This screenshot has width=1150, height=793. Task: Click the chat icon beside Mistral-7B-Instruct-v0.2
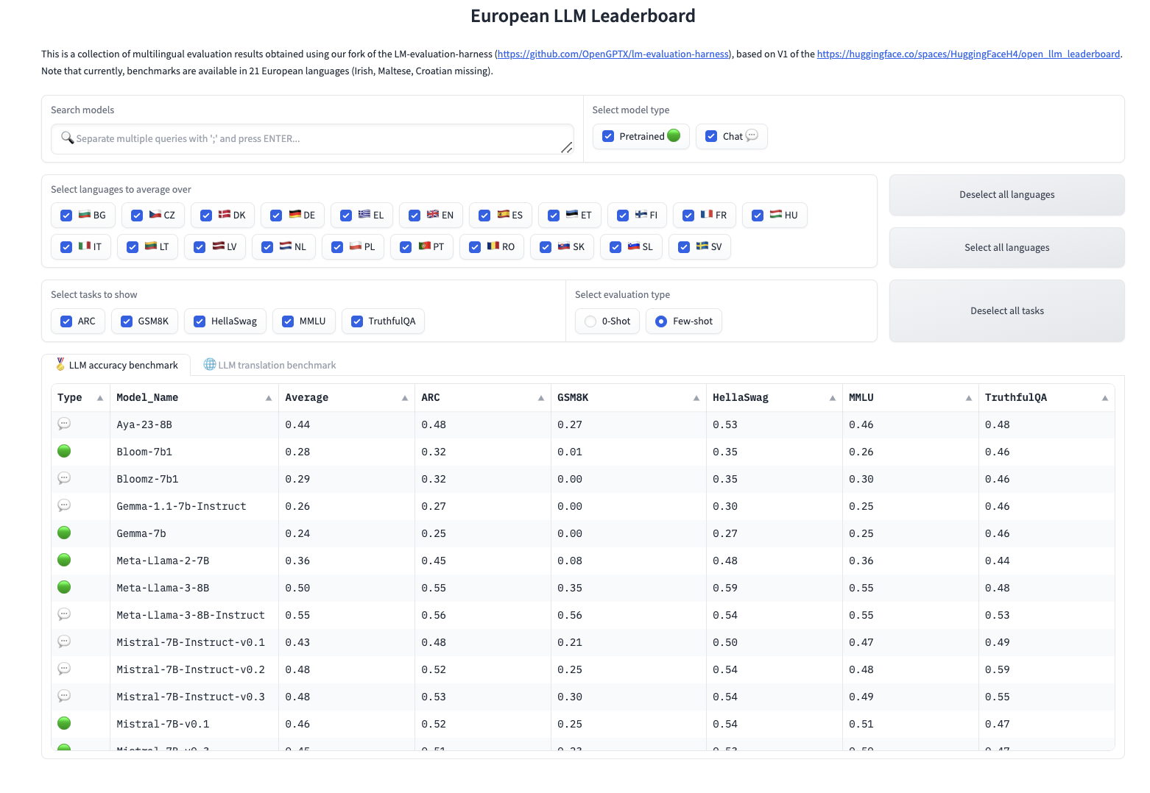[x=64, y=669]
